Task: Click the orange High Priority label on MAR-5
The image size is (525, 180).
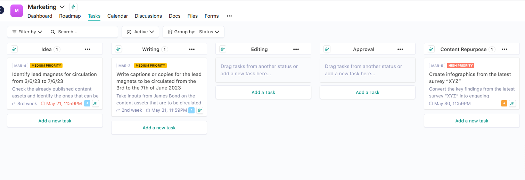Action: click(x=460, y=66)
